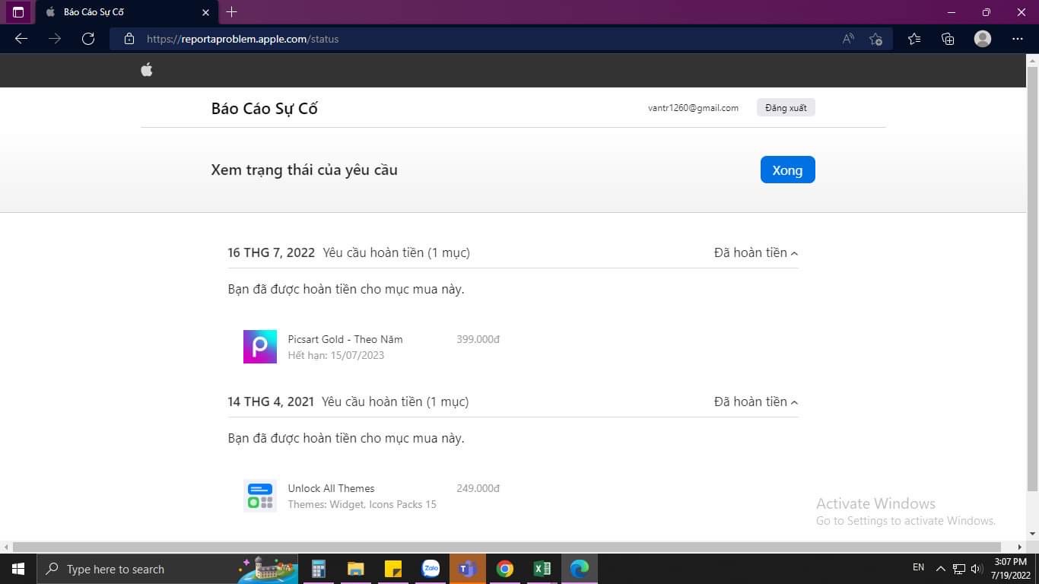The width and height of the screenshot is (1039, 584).
Task: Click the browser forward arrow
Action: click(55, 39)
